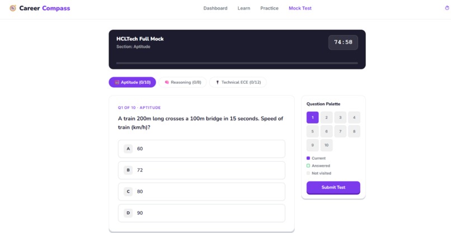Image resolution: width=451 pixels, height=233 pixels.
Task: Jump to question 6 in palette
Action: coord(326,131)
